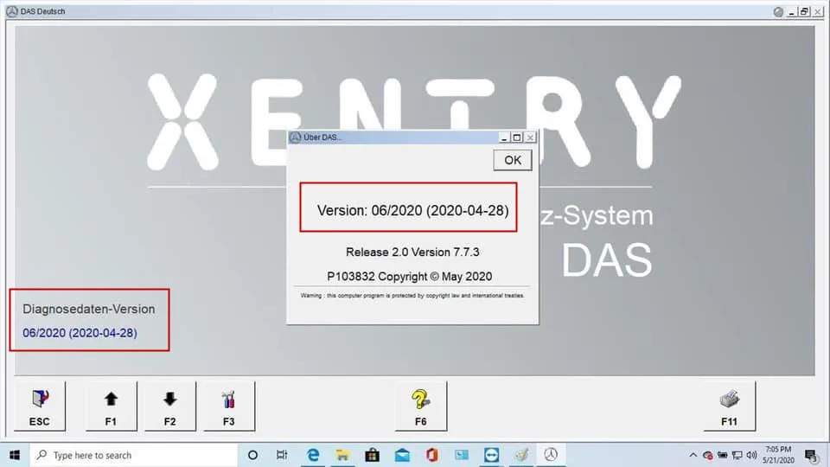Click the 'Version: 06/2020 (2020-04-28)' text
This screenshot has height=467, width=830.
pos(413,211)
